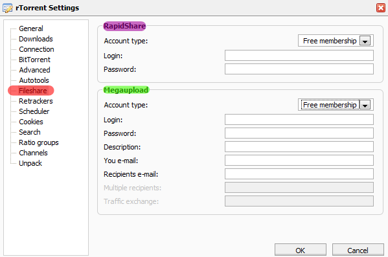Focus the RapidShare Password field

299,69
